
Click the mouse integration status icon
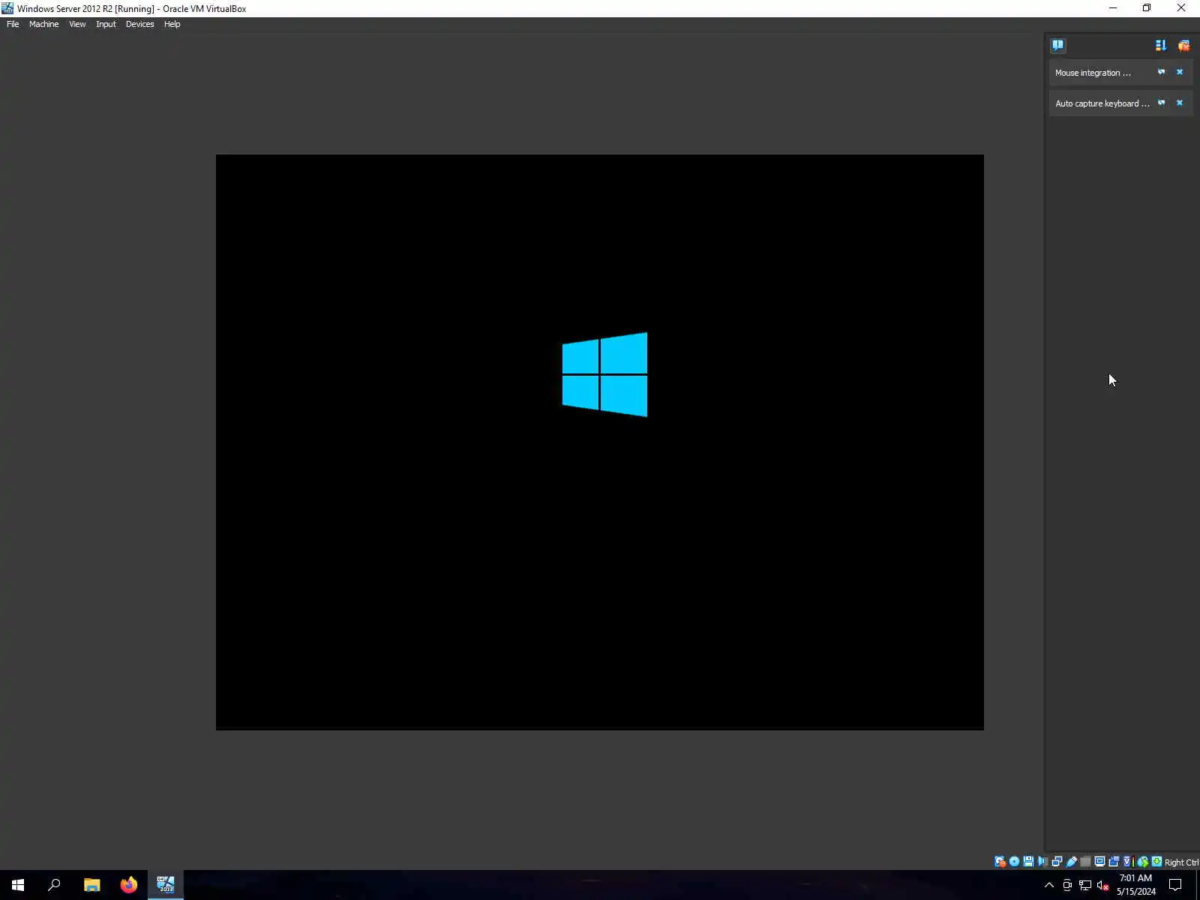pyautogui.click(x=1143, y=862)
